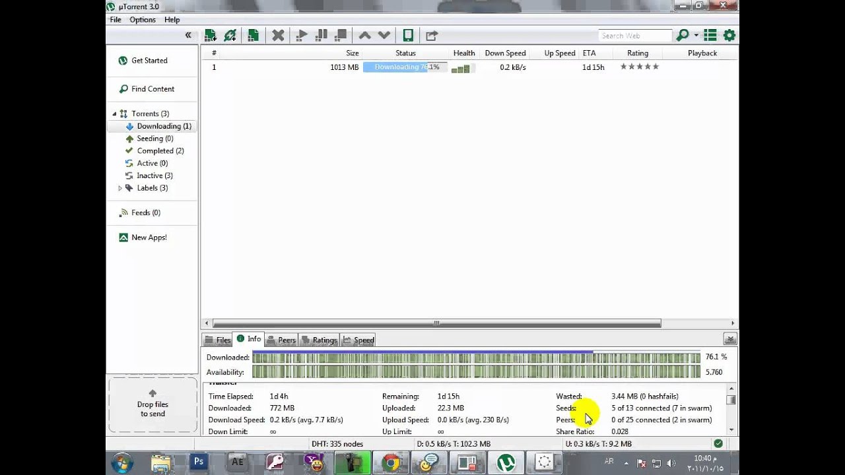The image size is (845, 475).
Task: Switch to the Peers tab
Action: 281,340
